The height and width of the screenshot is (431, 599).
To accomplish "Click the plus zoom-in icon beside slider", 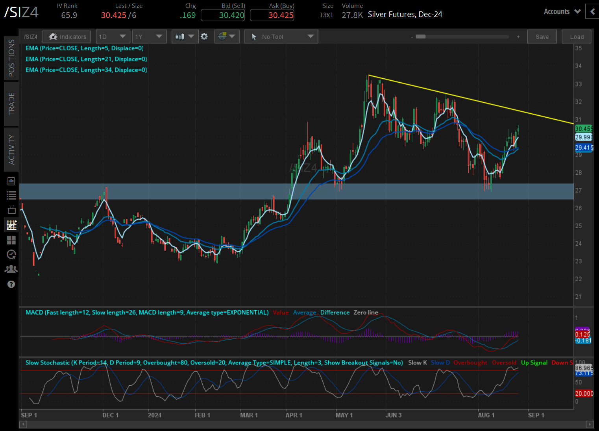I will pyautogui.click(x=518, y=37).
